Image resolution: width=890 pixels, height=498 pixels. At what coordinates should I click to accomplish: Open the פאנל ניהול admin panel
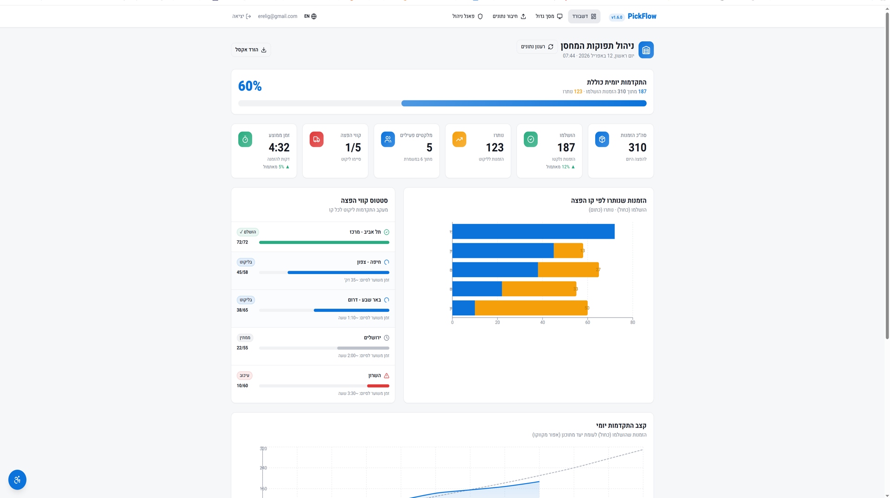click(x=467, y=16)
